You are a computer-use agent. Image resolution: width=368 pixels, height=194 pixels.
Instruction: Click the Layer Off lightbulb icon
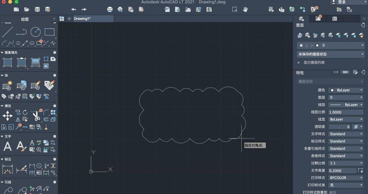click(346, 35)
